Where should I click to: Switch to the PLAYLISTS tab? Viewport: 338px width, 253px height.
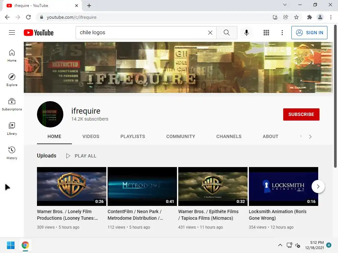(133, 136)
